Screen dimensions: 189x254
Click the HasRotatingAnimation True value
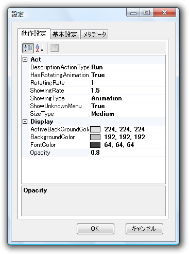click(127, 75)
